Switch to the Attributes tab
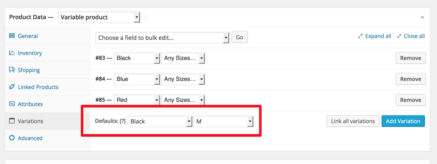This screenshot has height=164, width=437. click(30, 104)
